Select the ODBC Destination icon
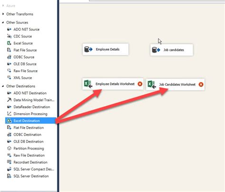Image resolution: width=225 pixels, height=192 pixels. (x=9, y=135)
